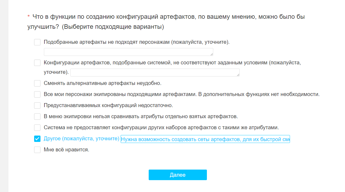Check 'Система не предоставляет конфигурации' checkbox
The width and height of the screenshot is (345, 192).
37,128
